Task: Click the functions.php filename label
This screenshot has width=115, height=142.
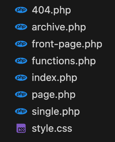Action: pyautogui.click(x=64, y=61)
